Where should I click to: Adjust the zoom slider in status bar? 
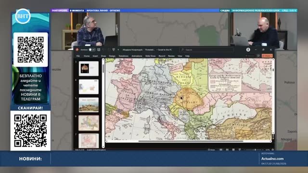(x=255, y=149)
